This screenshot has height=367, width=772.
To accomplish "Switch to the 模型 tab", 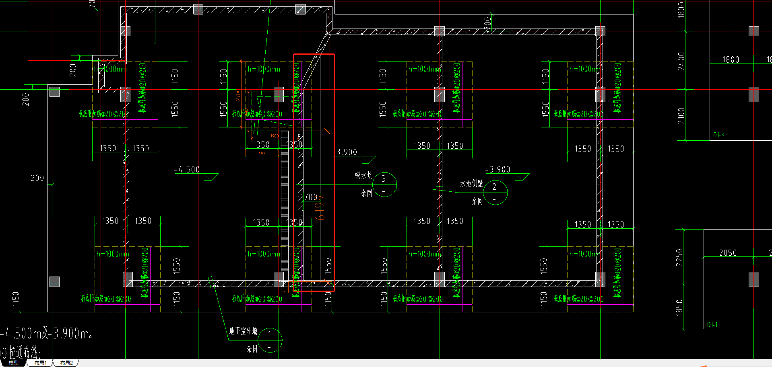I will [x=13, y=363].
